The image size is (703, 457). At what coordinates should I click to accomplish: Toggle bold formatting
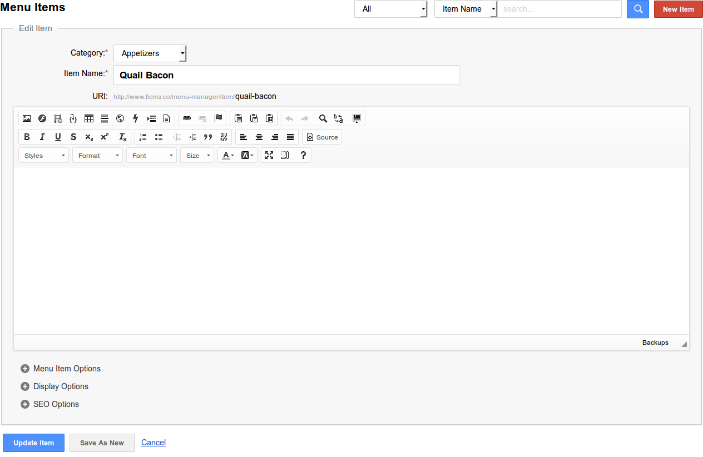point(27,137)
